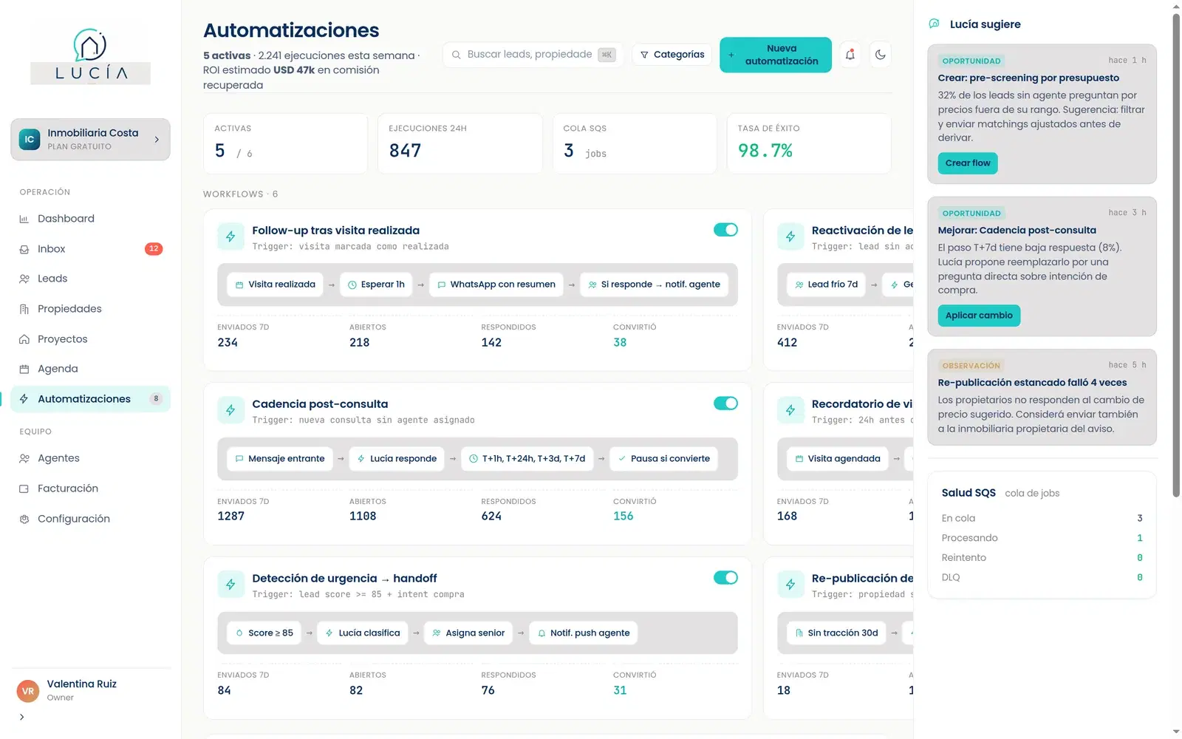Select the Lucía responde step chip

click(x=397, y=459)
